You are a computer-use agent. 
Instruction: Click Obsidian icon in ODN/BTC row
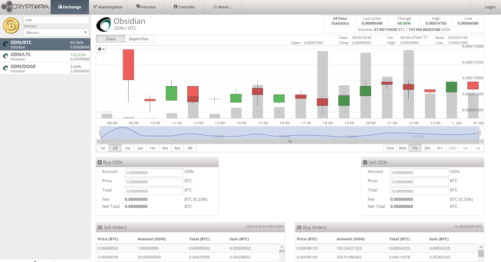coord(6,44)
